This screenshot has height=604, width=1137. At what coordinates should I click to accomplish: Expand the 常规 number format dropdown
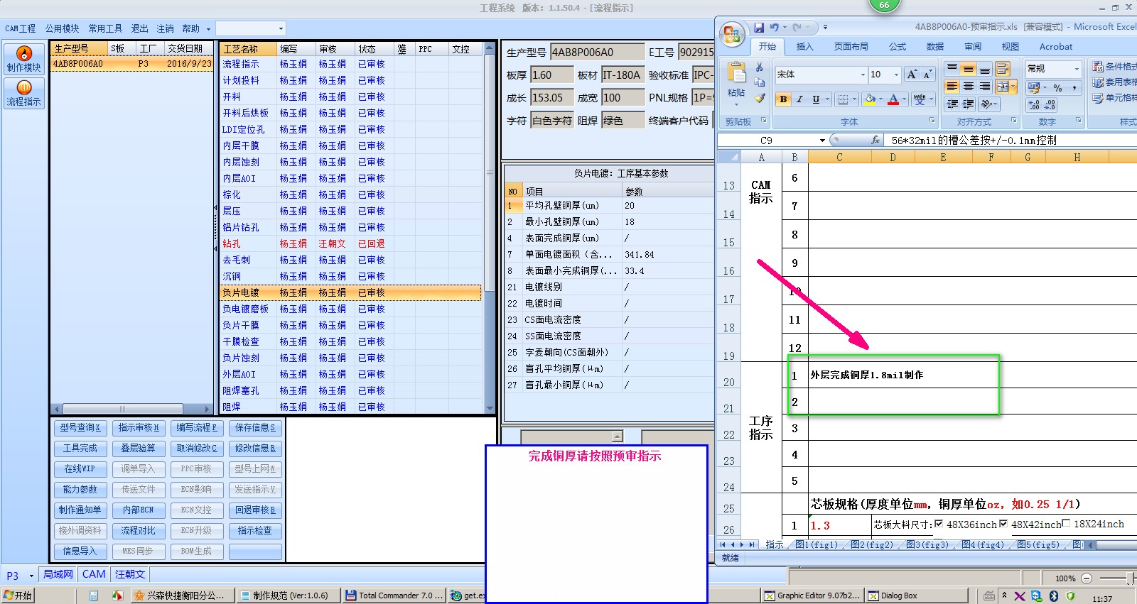[x=1077, y=69]
